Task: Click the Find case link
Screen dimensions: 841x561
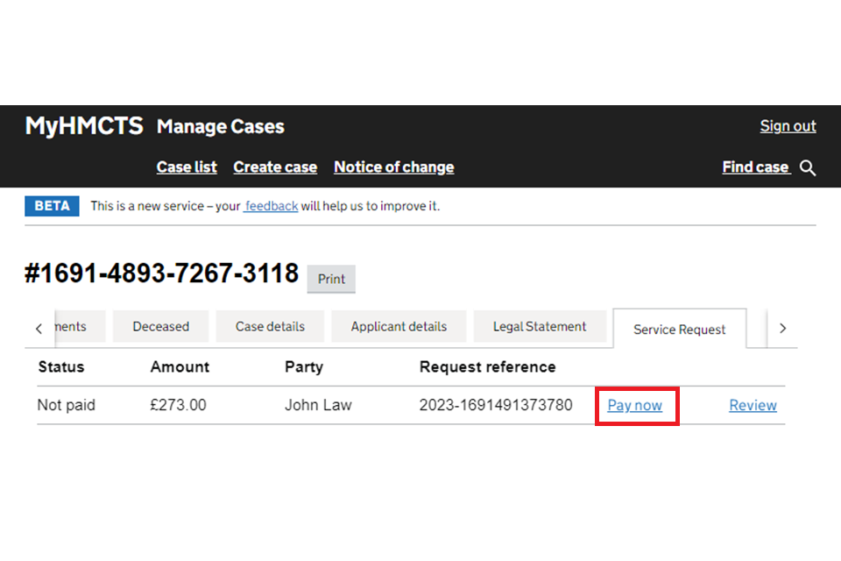Action: point(755,167)
